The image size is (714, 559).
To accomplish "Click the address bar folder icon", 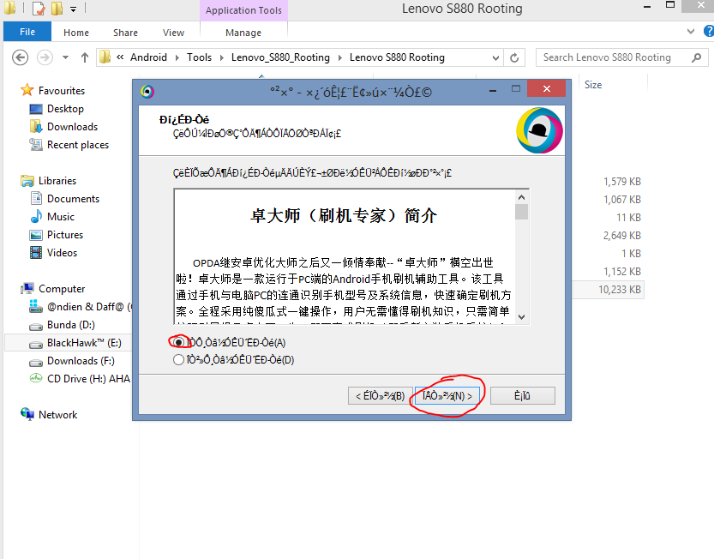I will pos(105,57).
